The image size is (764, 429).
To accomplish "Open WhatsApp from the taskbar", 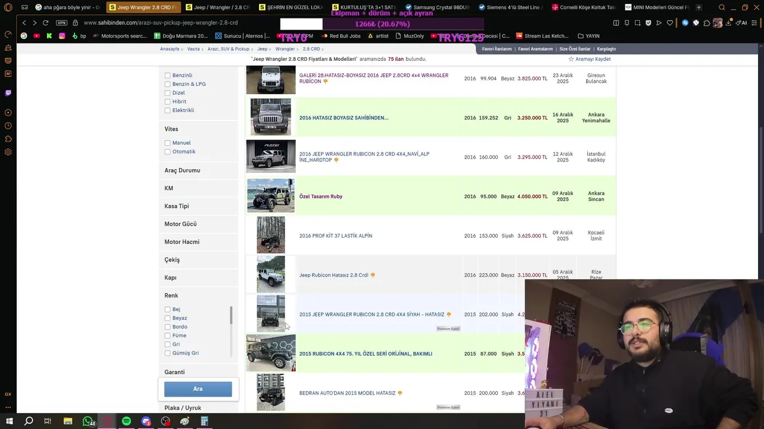I will (88, 421).
